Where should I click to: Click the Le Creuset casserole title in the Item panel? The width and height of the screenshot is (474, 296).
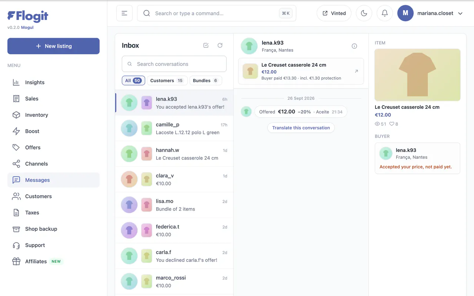click(x=407, y=107)
